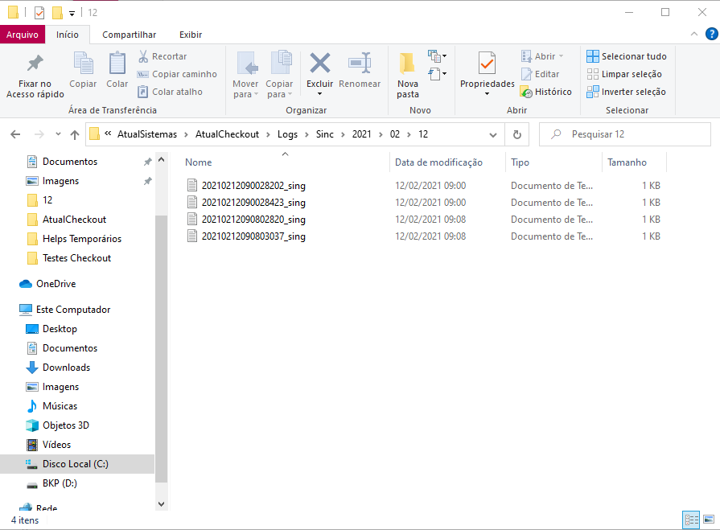
Task: Go back with left arrow
Action: 15,134
